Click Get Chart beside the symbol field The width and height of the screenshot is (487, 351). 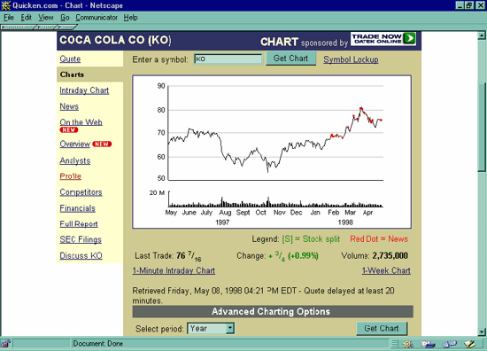(290, 58)
